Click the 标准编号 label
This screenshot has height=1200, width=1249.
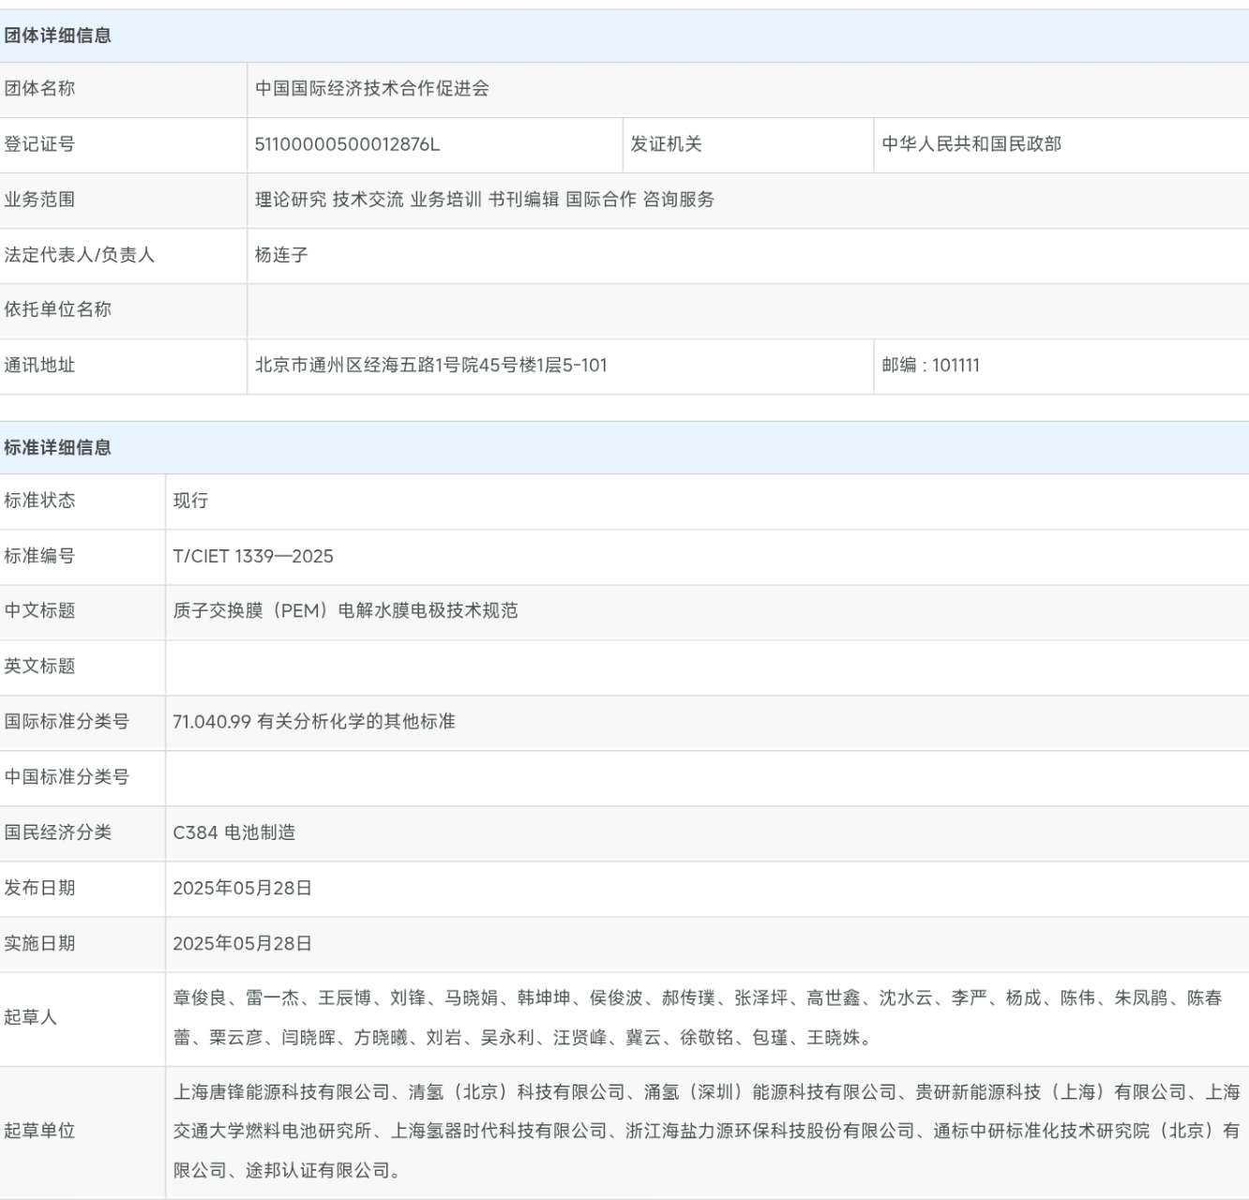39,555
